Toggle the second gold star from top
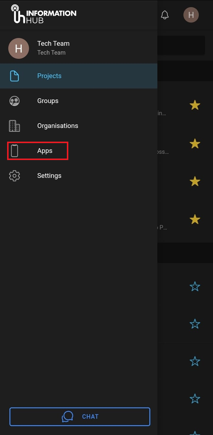This screenshot has width=213, height=435. pyautogui.click(x=195, y=144)
